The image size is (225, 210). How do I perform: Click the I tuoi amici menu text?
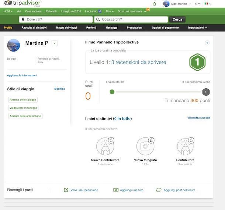91,11
